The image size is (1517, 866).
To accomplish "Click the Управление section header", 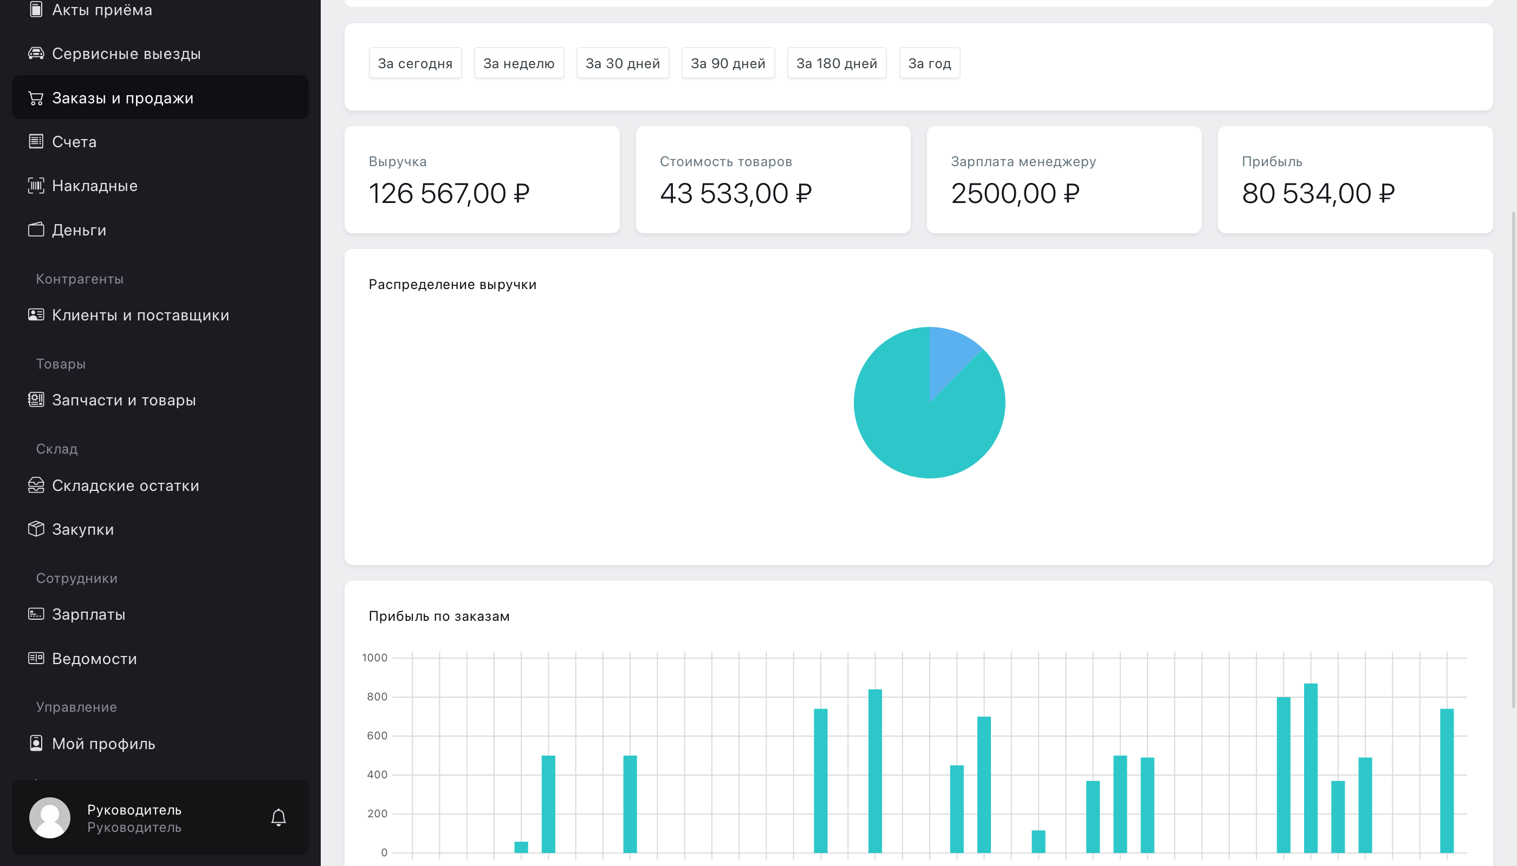I will [x=76, y=706].
